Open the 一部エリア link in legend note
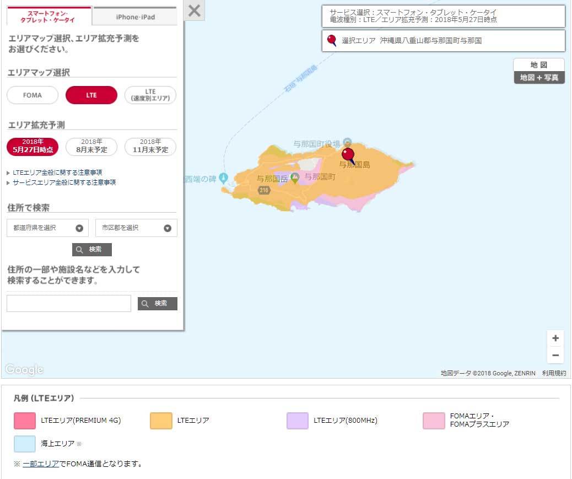The height and width of the screenshot is (479, 572). click(40, 464)
